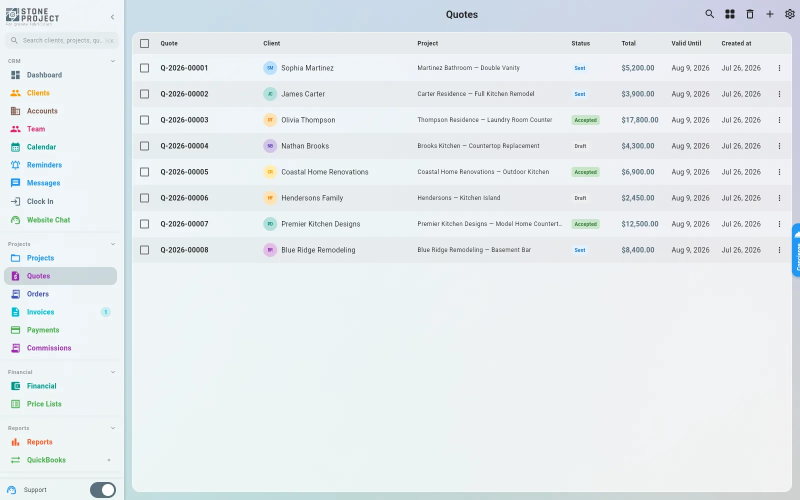Image resolution: width=800 pixels, height=500 pixels.
Task: Open Website Chat in sidebar
Action: (60, 220)
